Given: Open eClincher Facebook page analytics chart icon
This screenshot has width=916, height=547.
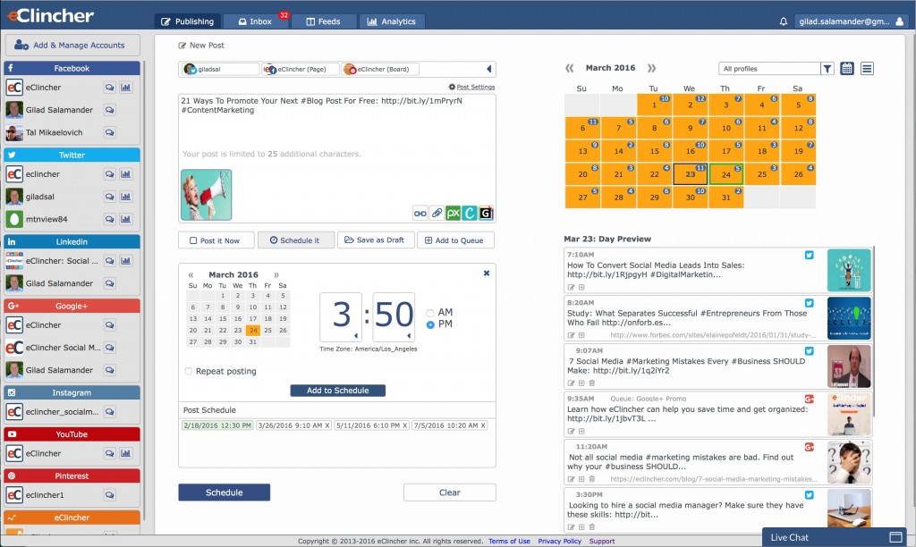Looking at the screenshot, I should click(125, 88).
